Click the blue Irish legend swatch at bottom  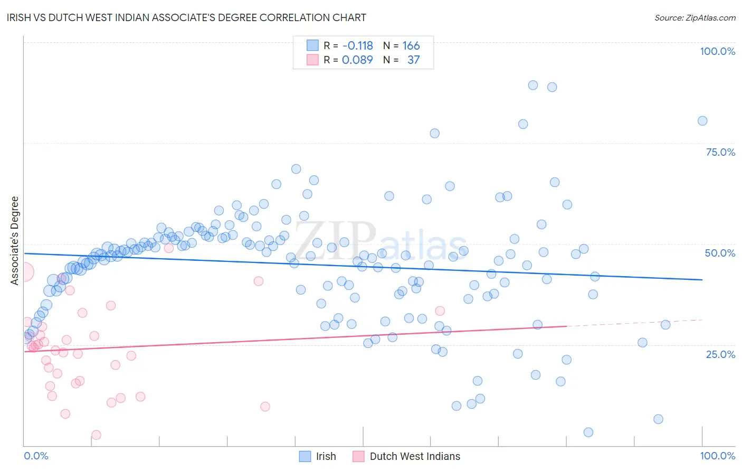coord(305,456)
